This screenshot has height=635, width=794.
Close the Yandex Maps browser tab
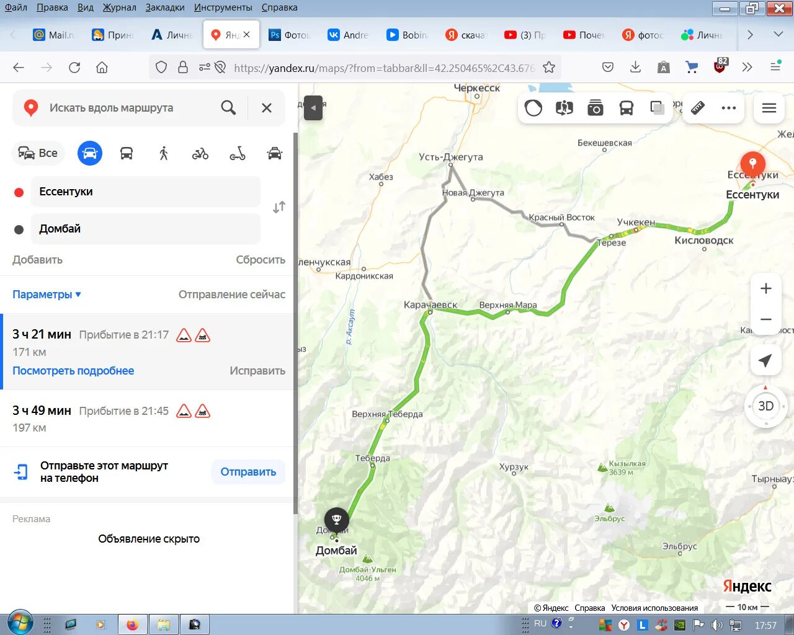point(246,35)
